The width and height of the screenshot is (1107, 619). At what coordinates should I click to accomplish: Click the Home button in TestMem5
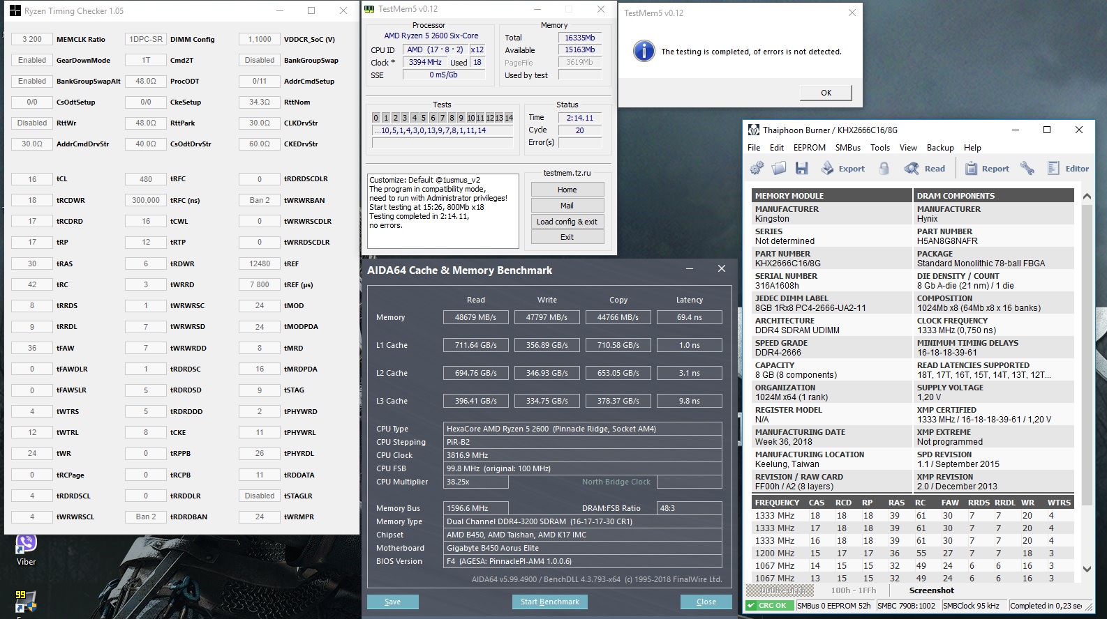pyautogui.click(x=567, y=190)
